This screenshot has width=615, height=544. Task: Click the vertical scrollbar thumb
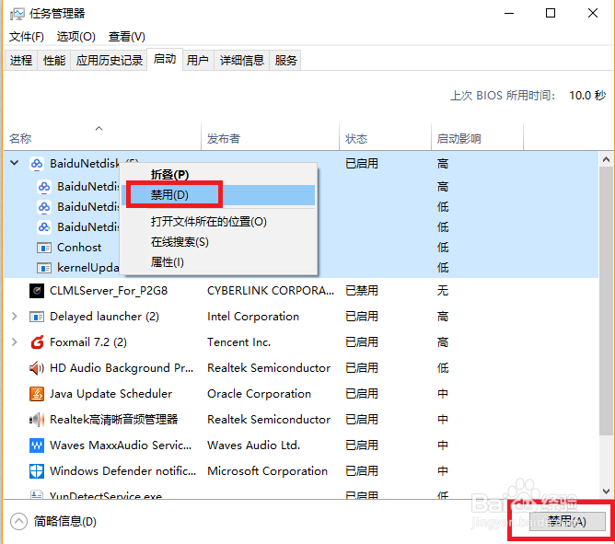pos(606,301)
